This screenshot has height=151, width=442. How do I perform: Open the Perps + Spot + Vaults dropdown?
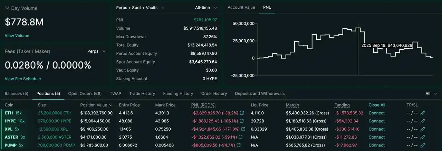[x=141, y=8]
